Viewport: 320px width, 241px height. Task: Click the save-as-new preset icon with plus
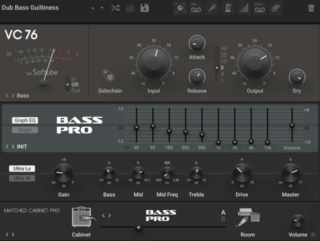[145, 8]
